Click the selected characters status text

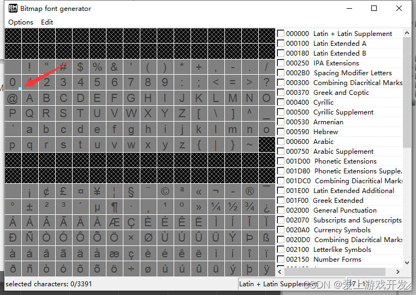49,284
